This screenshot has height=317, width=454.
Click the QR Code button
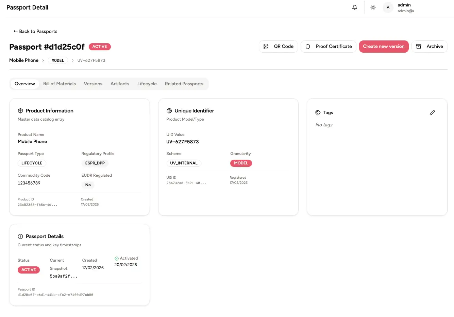(x=278, y=47)
